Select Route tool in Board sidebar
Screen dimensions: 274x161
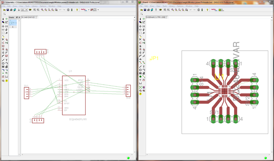coord(140,63)
